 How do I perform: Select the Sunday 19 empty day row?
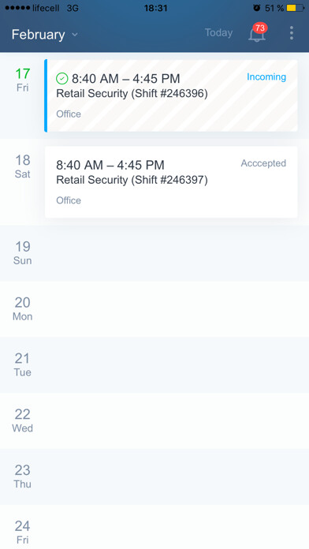point(154,253)
